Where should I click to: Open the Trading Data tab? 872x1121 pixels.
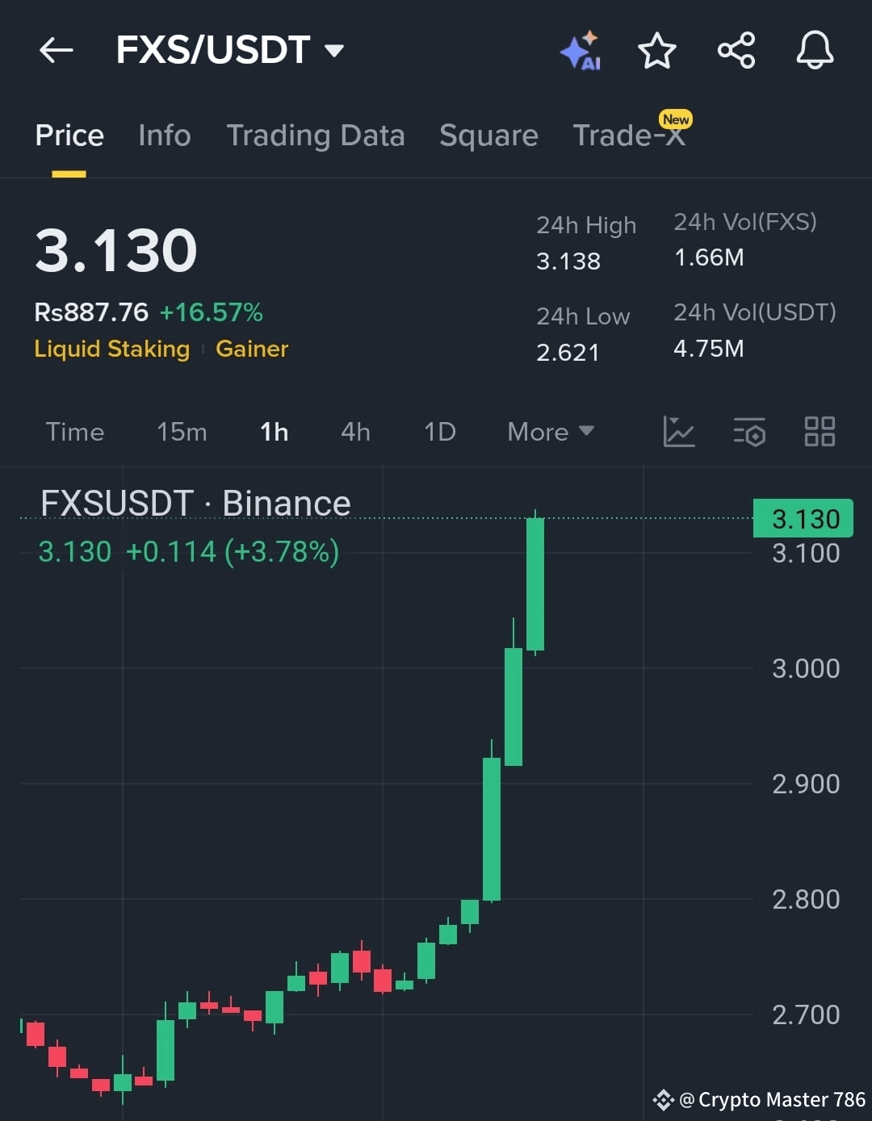tap(316, 136)
